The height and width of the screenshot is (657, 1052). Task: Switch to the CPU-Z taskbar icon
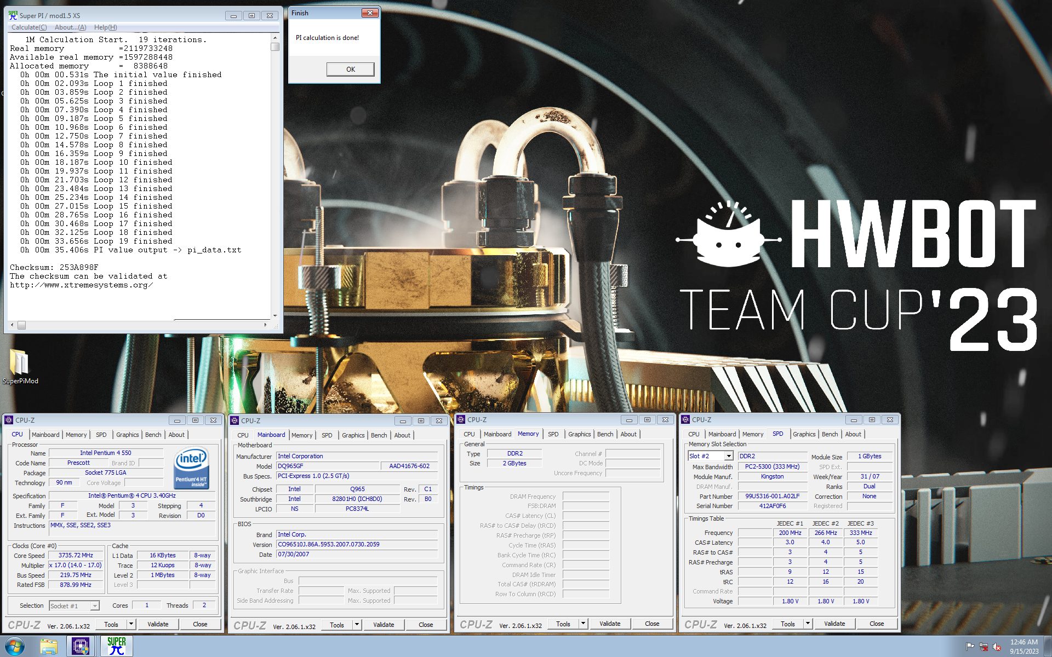point(81,647)
